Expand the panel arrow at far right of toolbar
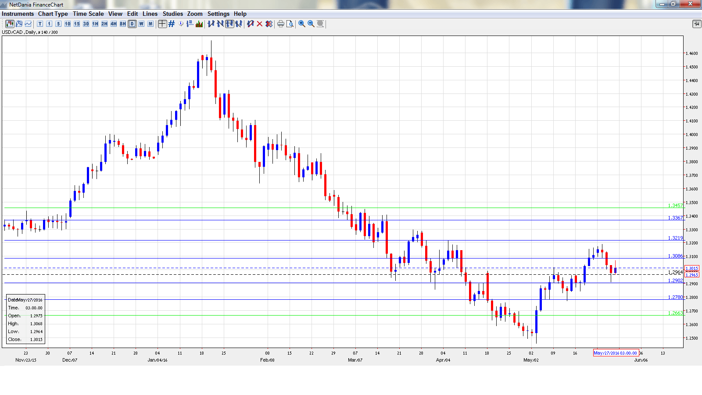Image resolution: width=702 pixels, height=395 pixels. point(697,24)
